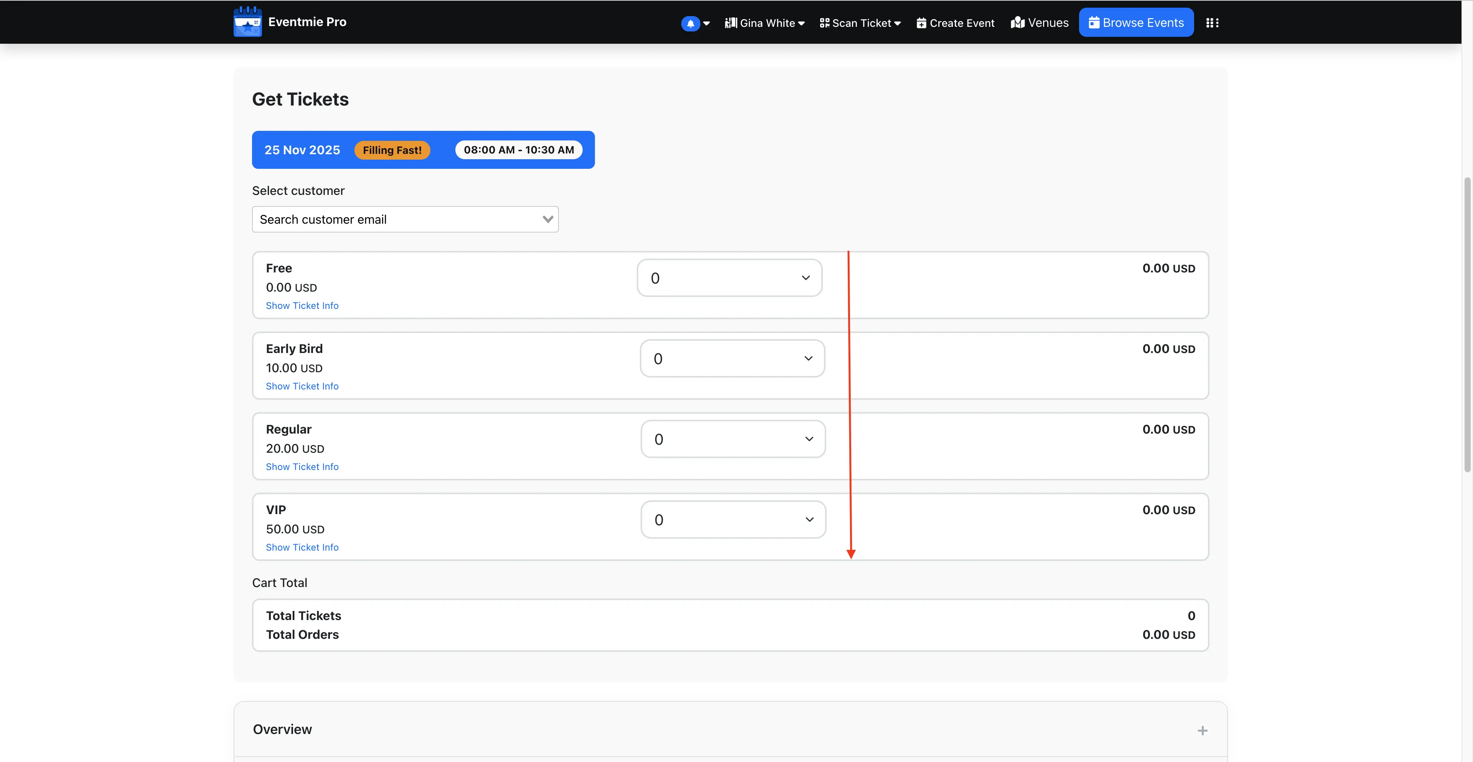Expand the Overview section plus icon
The height and width of the screenshot is (762, 1473).
coord(1203,731)
